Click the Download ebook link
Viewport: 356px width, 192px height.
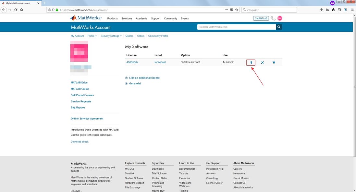(80, 142)
